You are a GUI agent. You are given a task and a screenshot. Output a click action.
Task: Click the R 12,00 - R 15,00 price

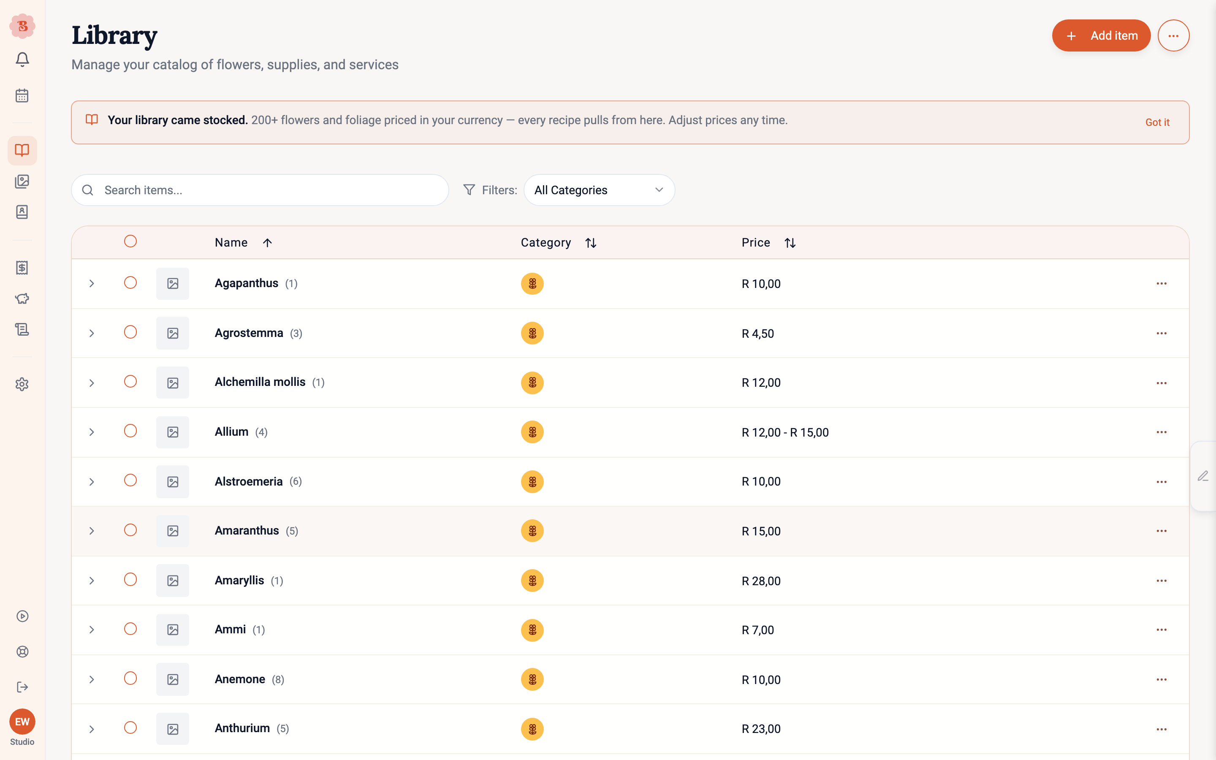785,432
